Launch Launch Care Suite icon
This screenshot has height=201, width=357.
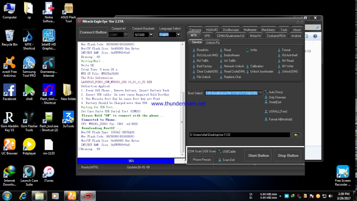click(x=29, y=176)
